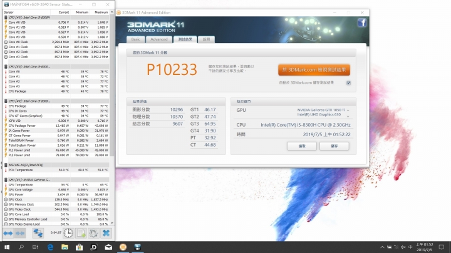Toggle the auto-save results on 3DMark.com checkbox
This screenshot has height=253, width=451.
point(348,83)
